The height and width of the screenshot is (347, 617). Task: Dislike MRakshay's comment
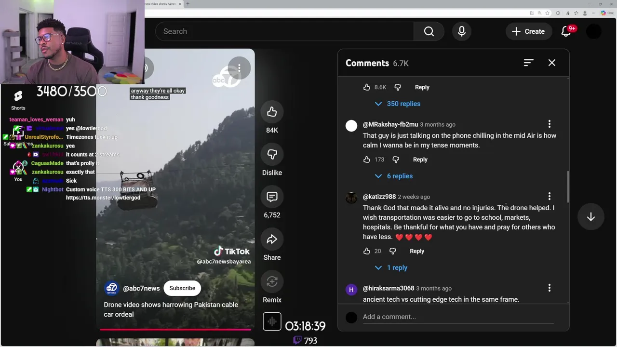pos(396,160)
